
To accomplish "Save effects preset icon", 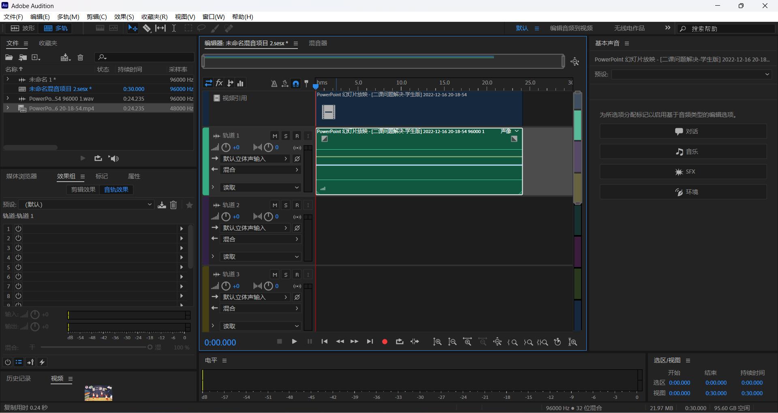I will pyautogui.click(x=162, y=205).
